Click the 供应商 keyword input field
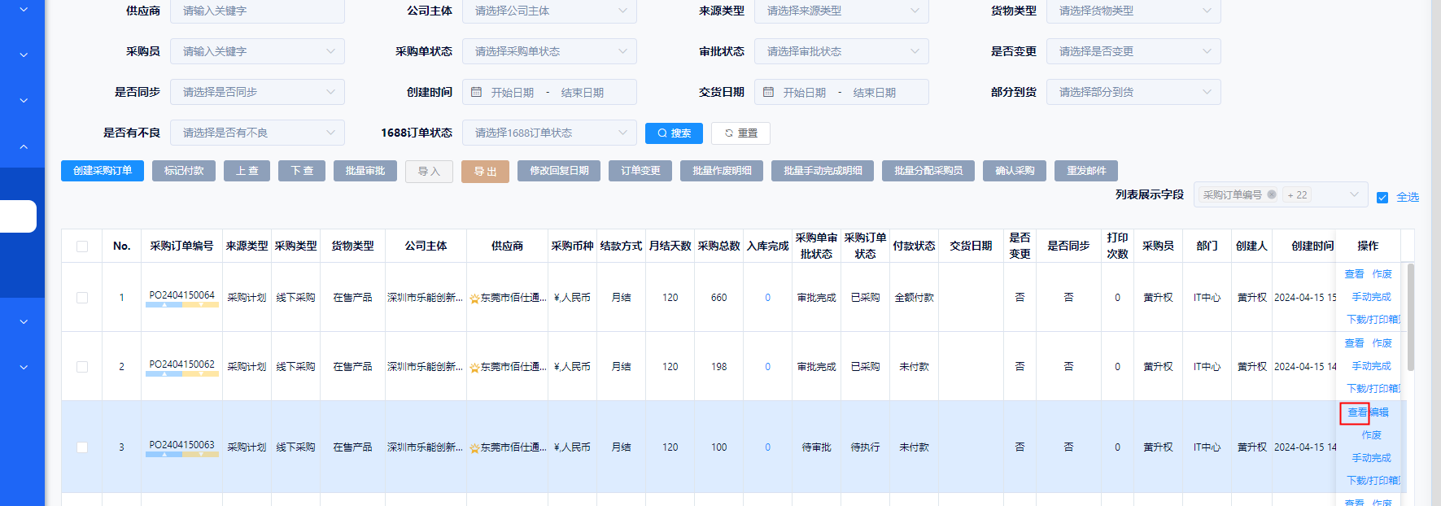This screenshot has width=1441, height=506. click(x=257, y=11)
